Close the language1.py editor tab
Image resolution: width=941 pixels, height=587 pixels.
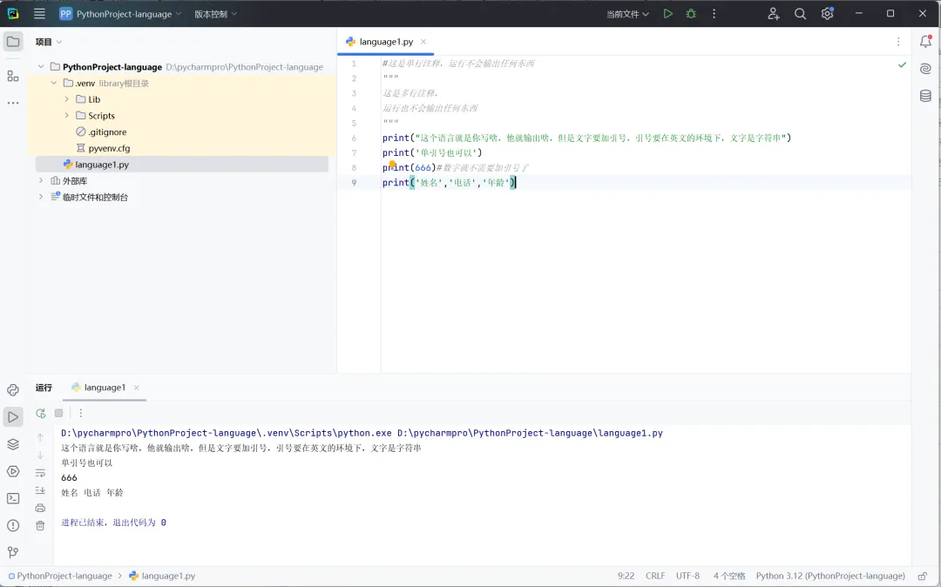click(423, 42)
